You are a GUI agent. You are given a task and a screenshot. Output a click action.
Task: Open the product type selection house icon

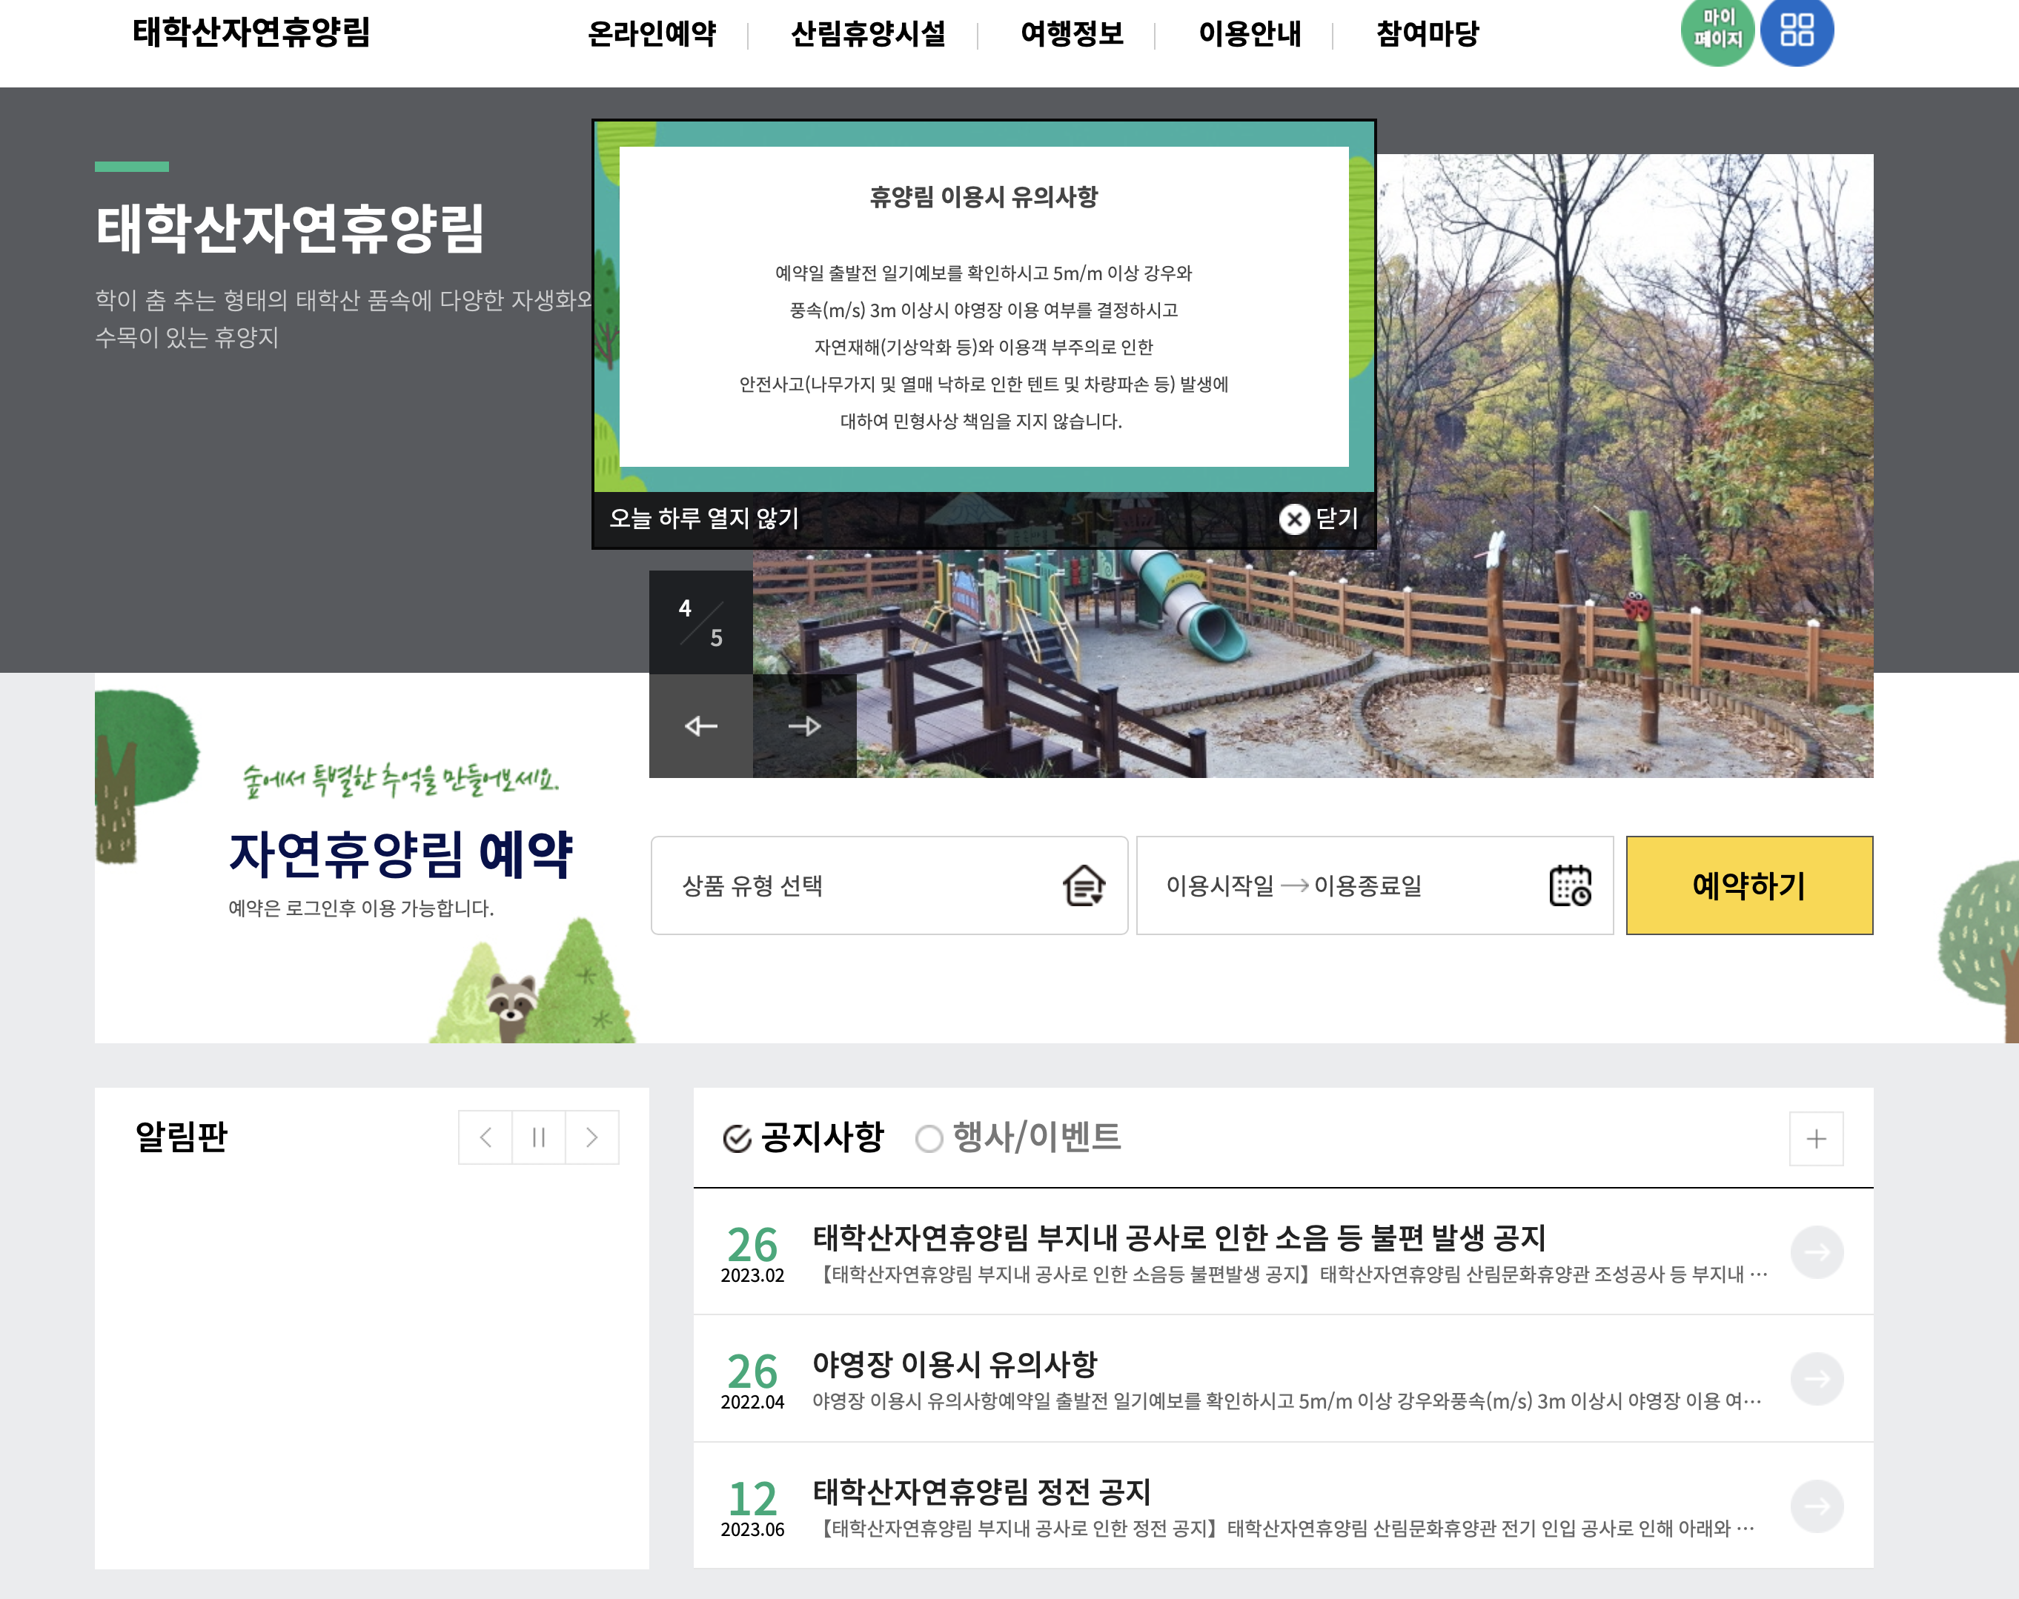pos(1085,885)
